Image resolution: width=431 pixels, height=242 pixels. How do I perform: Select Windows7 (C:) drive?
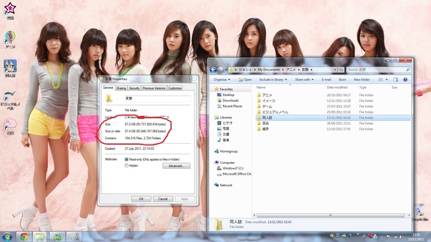[233, 168]
